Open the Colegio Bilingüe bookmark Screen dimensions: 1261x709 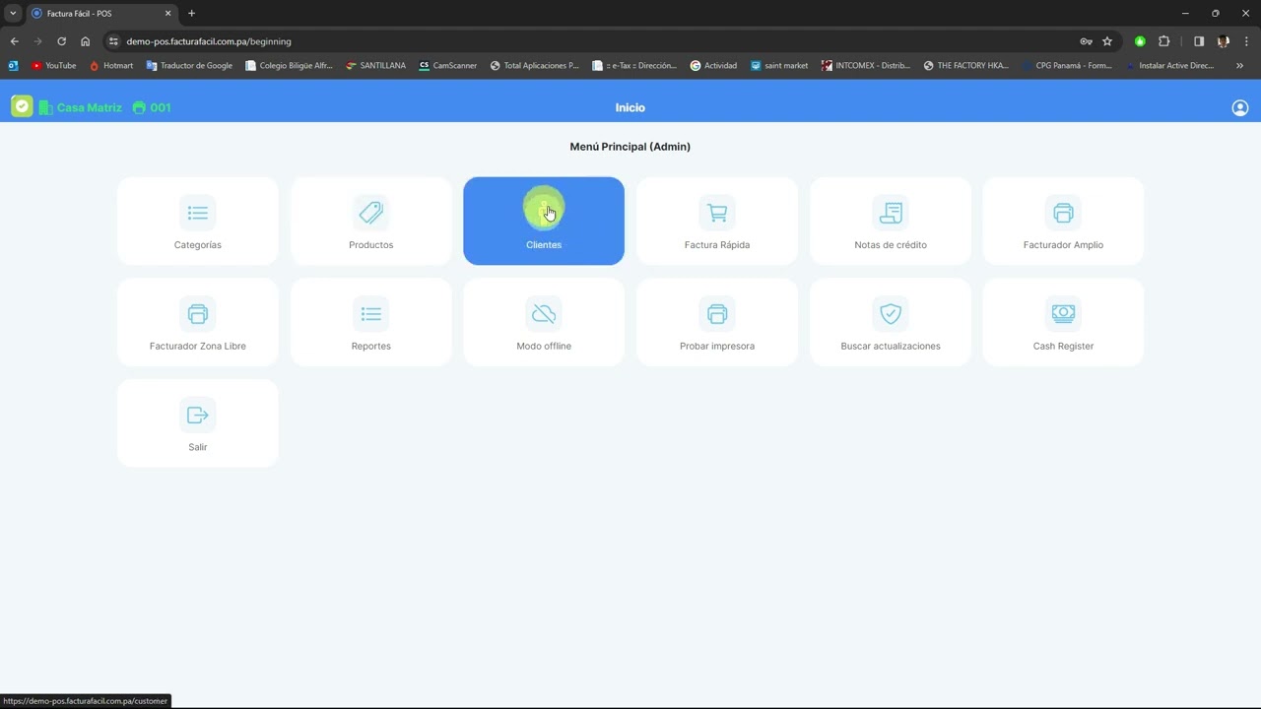[290, 66]
